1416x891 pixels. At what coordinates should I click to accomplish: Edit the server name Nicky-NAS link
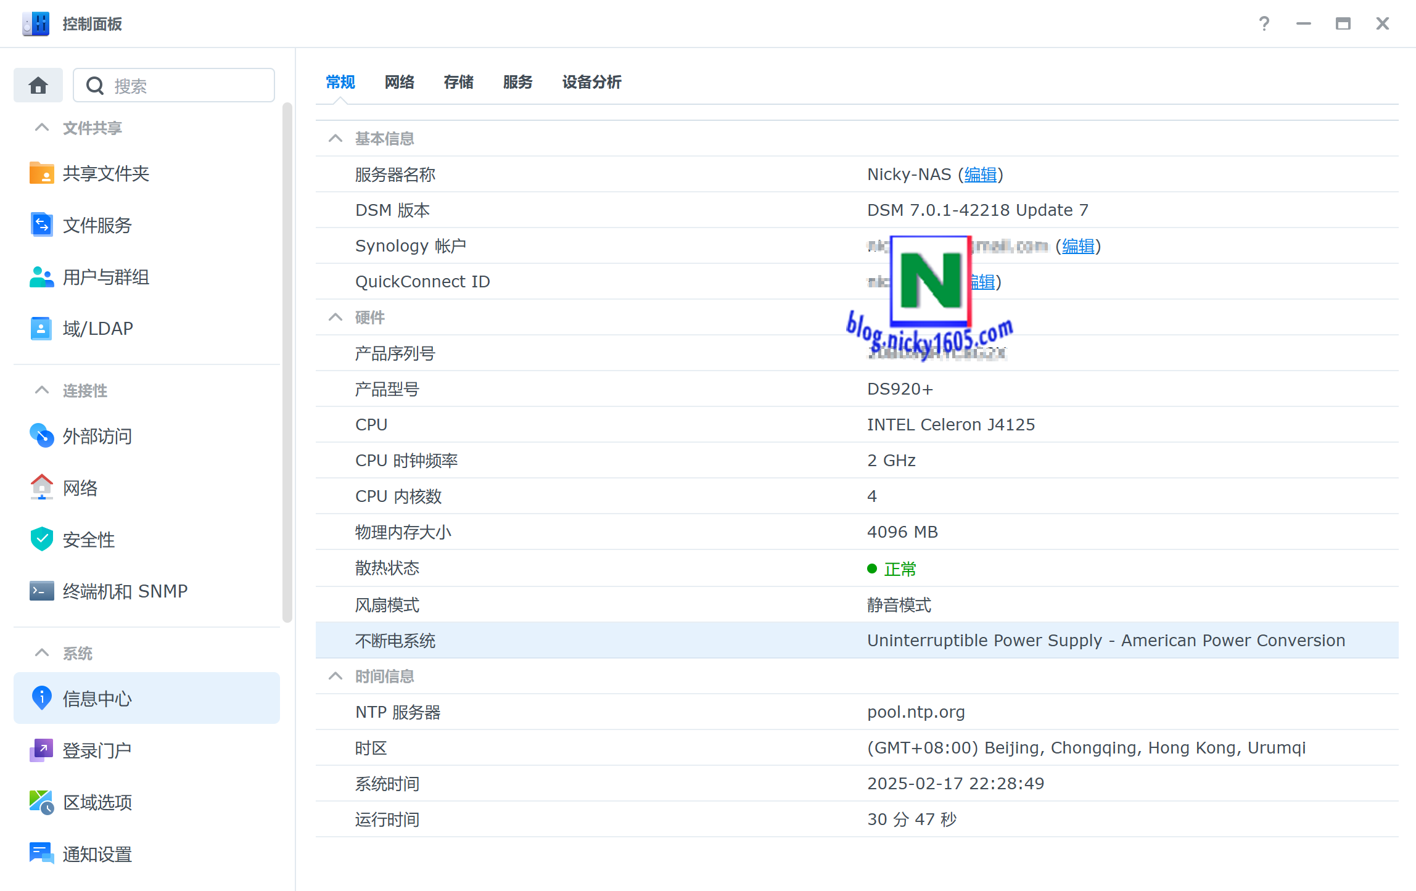click(981, 175)
